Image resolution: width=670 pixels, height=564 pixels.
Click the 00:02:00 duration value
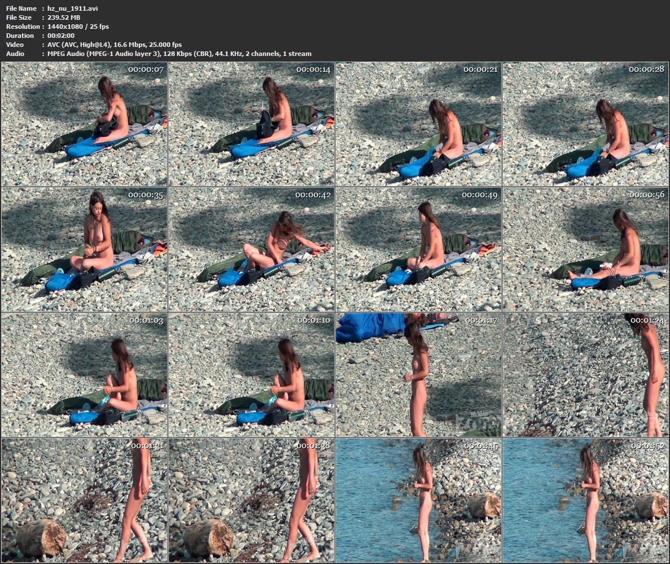61,36
